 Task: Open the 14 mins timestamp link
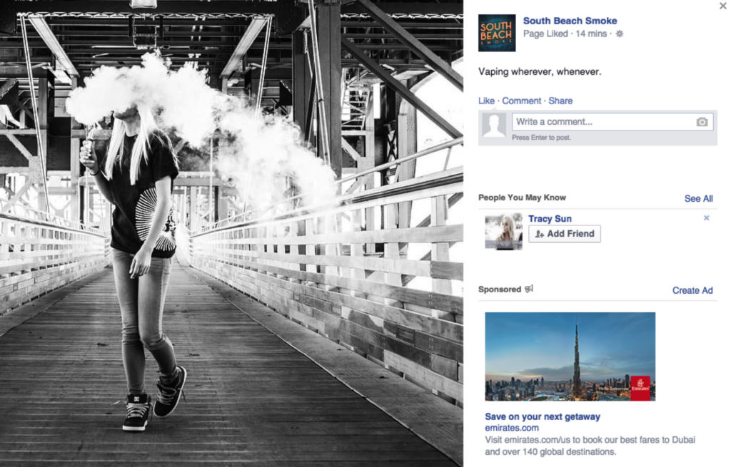(x=591, y=34)
